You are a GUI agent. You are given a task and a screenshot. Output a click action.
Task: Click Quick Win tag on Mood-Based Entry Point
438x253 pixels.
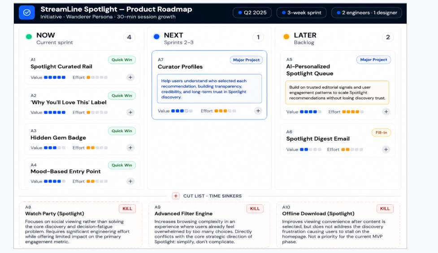(x=122, y=165)
